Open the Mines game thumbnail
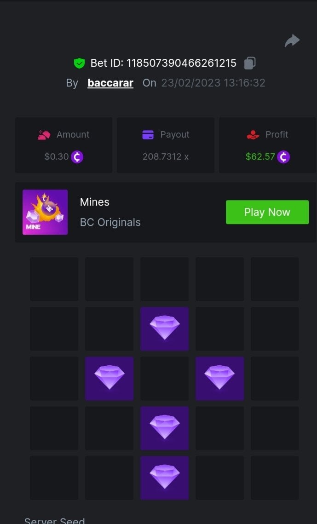The height and width of the screenshot is (524, 317). (x=45, y=212)
